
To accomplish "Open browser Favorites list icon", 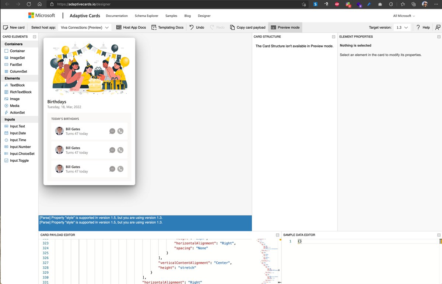I will tap(402, 4).
